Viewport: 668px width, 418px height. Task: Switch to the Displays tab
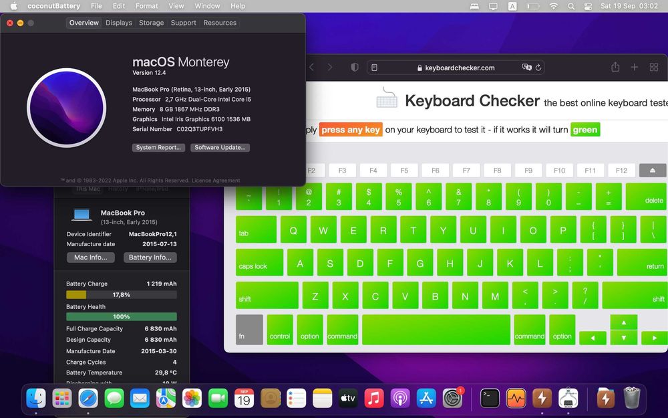pos(119,23)
